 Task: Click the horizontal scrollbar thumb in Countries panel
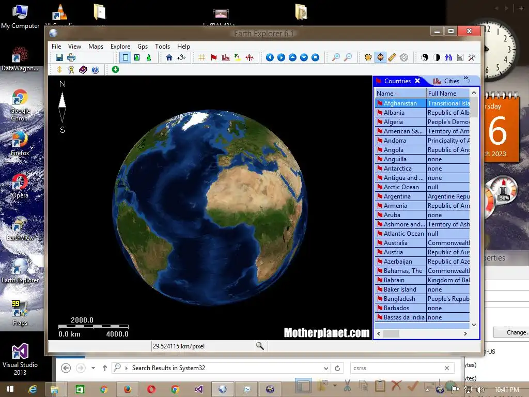pyautogui.click(x=392, y=333)
